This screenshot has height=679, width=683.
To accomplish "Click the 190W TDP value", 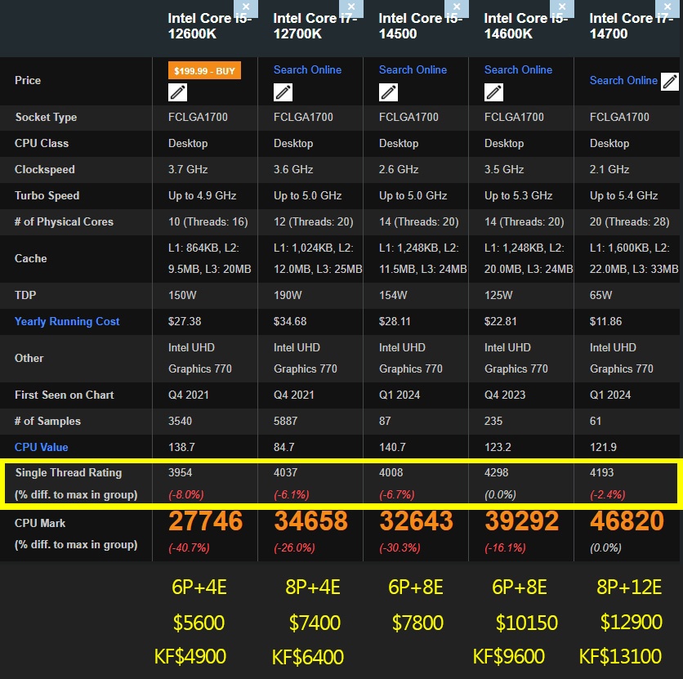I will [288, 295].
